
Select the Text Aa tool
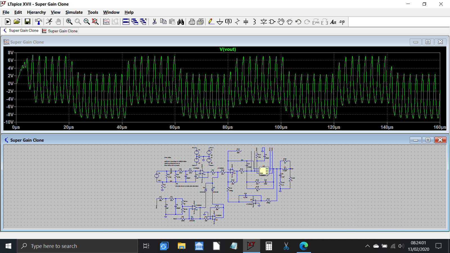coord(333,22)
